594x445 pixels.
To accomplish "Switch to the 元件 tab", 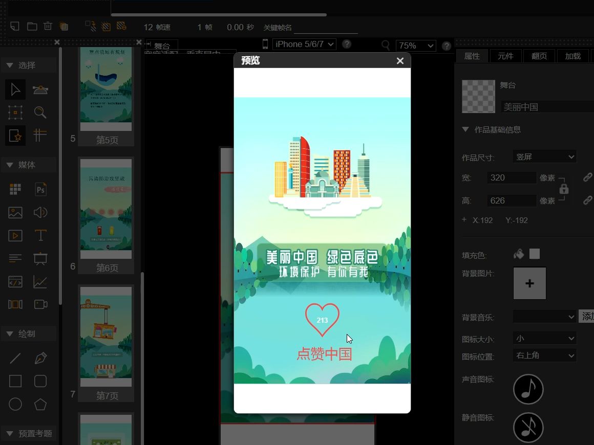I will point(505,56).
